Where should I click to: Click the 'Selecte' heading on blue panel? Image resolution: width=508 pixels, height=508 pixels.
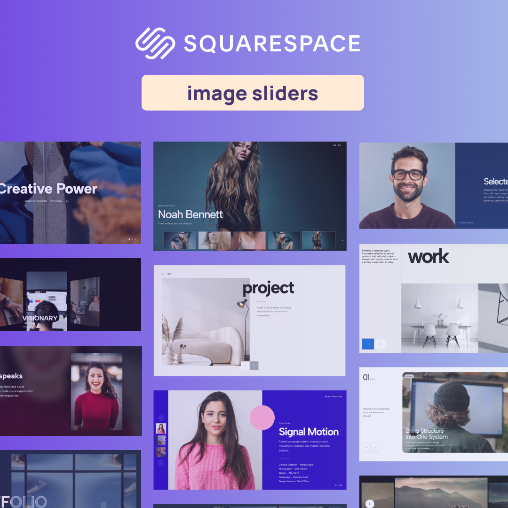click(x=496, y=182)
